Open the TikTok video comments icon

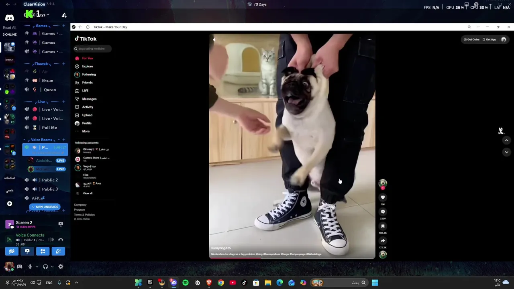pyautogui.click(x=383, y=212)
